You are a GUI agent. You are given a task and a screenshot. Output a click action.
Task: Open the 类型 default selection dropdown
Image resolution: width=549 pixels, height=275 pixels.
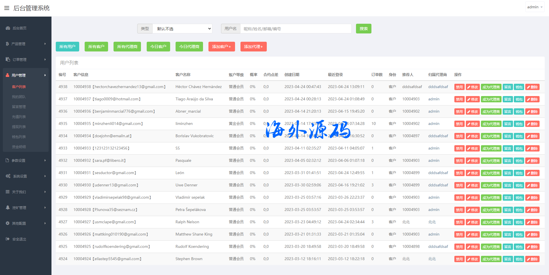182,29
